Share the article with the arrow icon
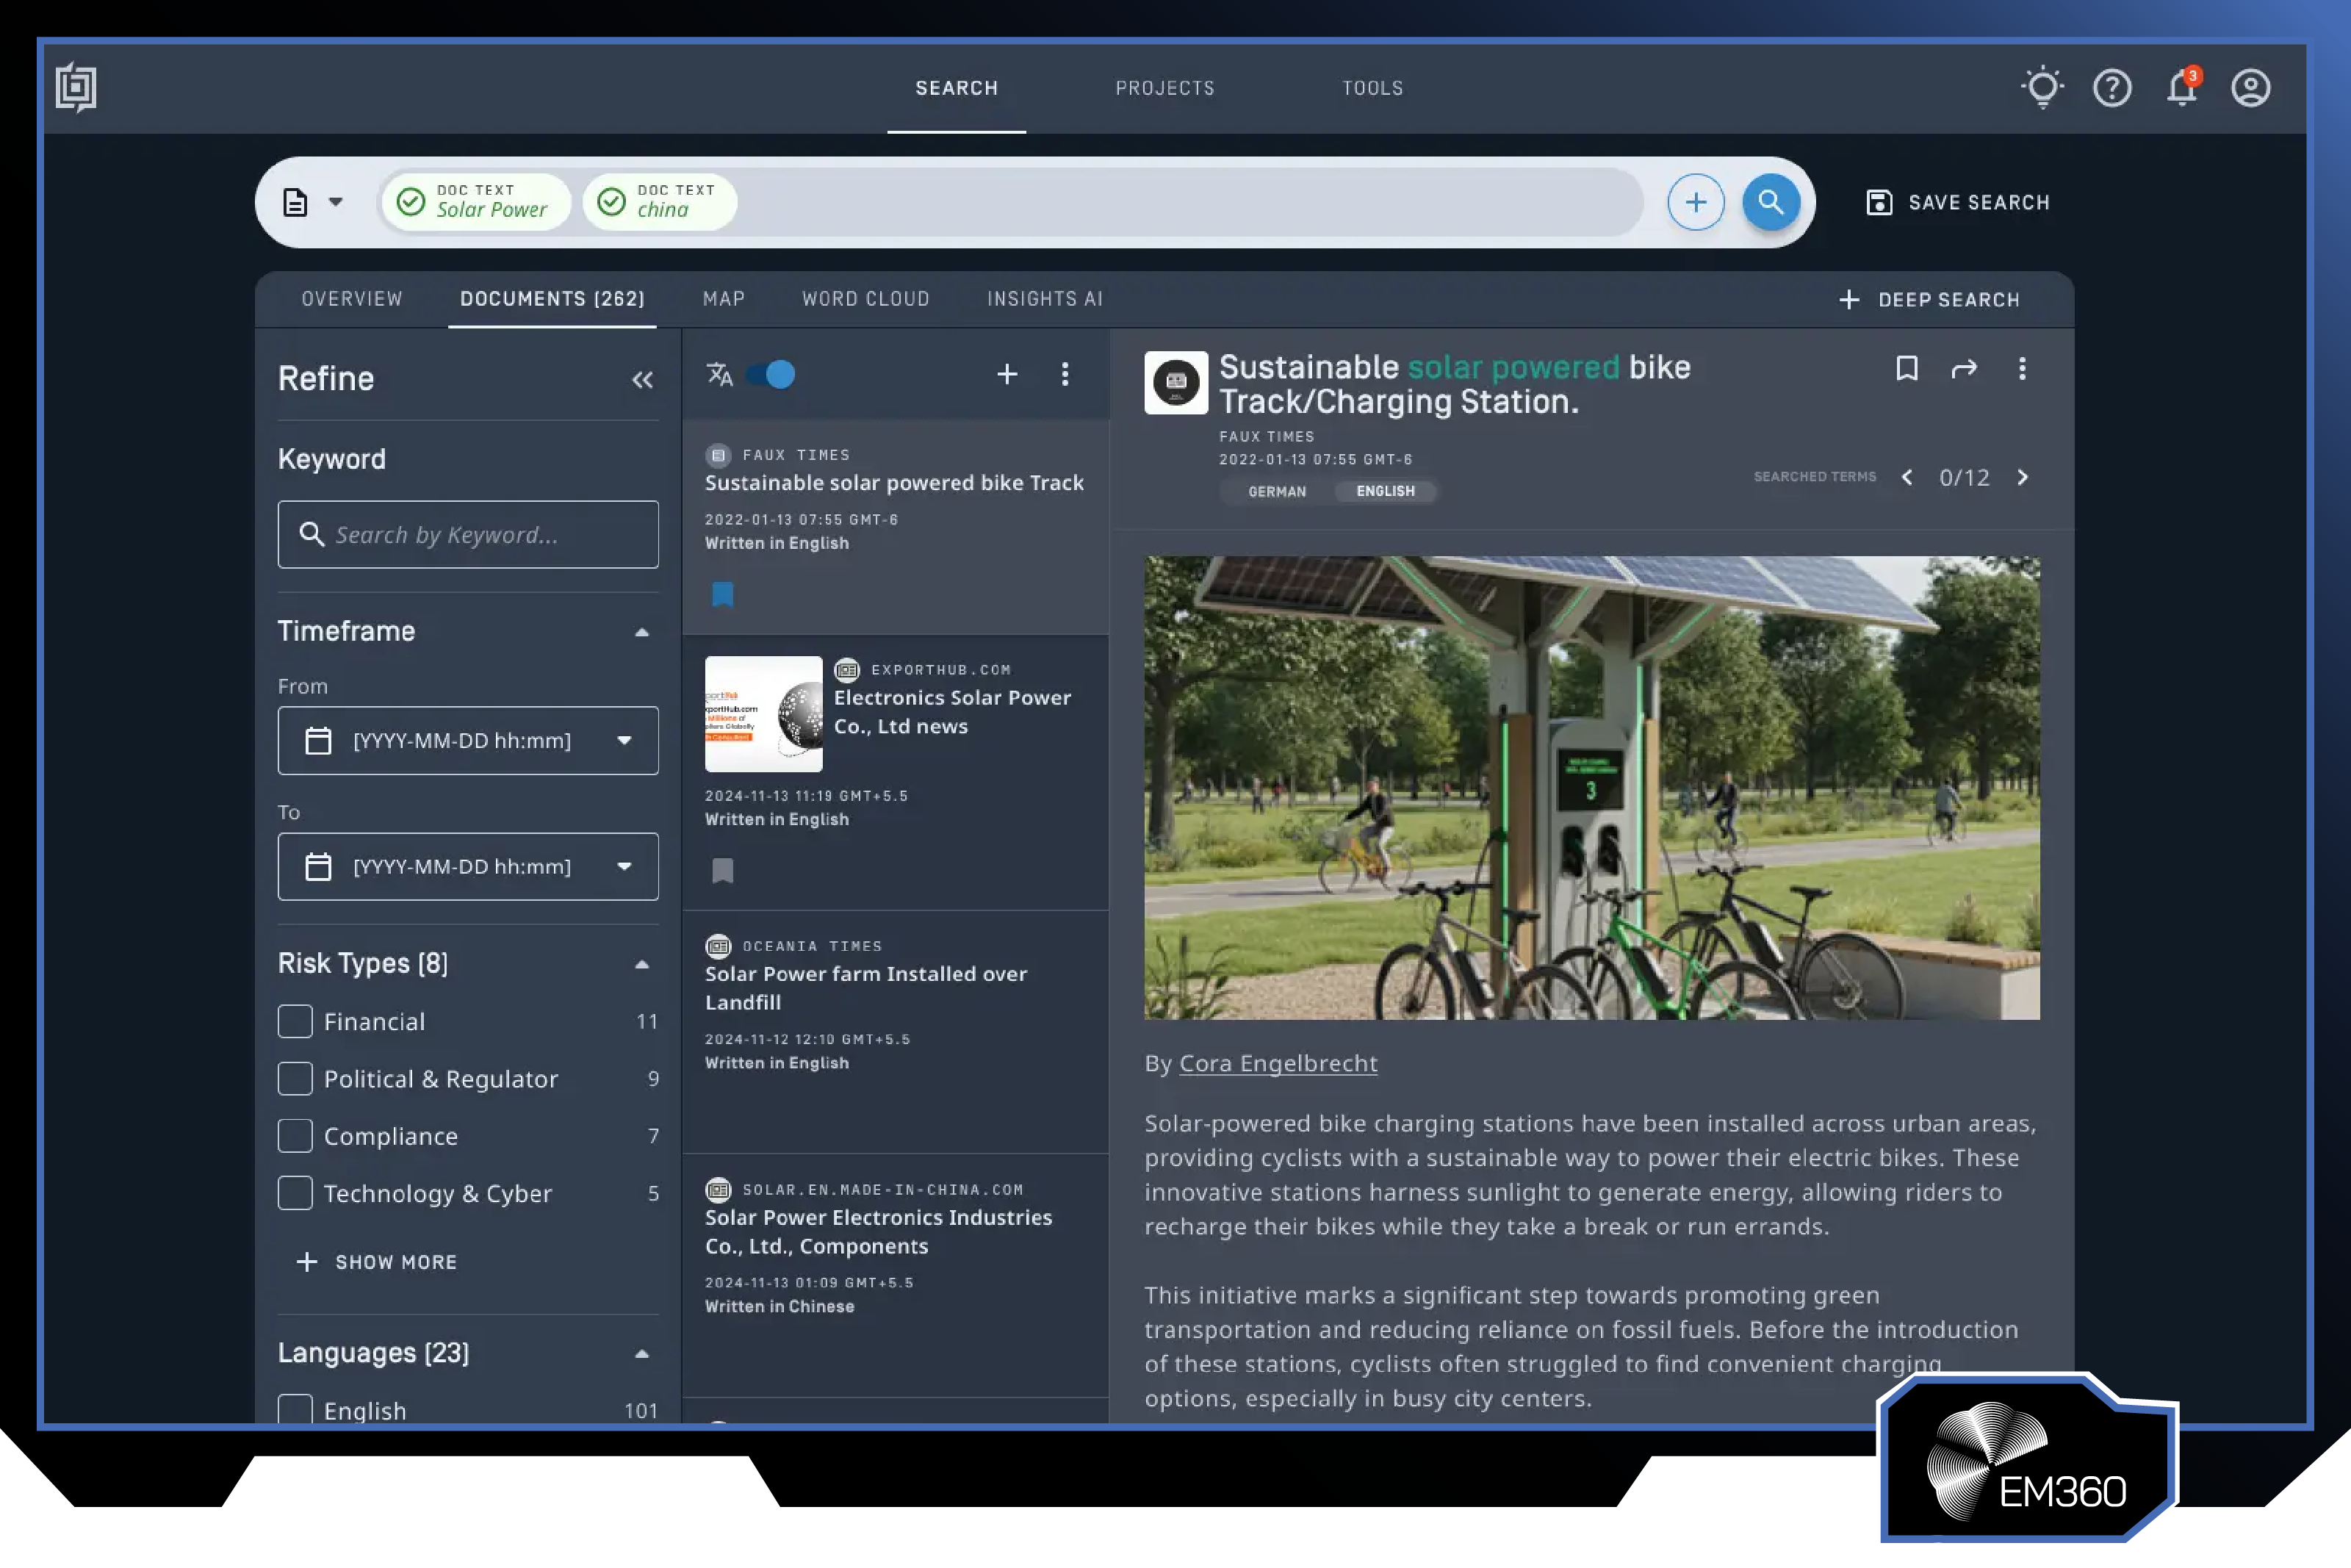 coord(1963,369)
